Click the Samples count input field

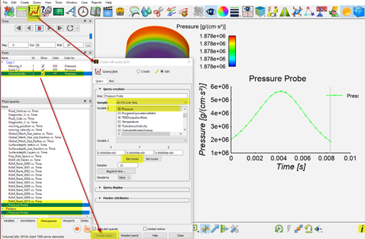coord(128,165)
